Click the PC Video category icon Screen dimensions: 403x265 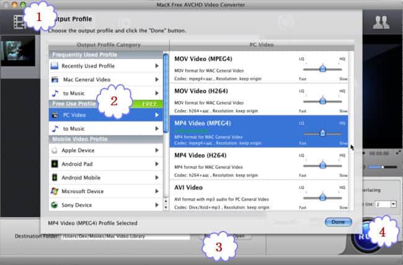point(55,115)
